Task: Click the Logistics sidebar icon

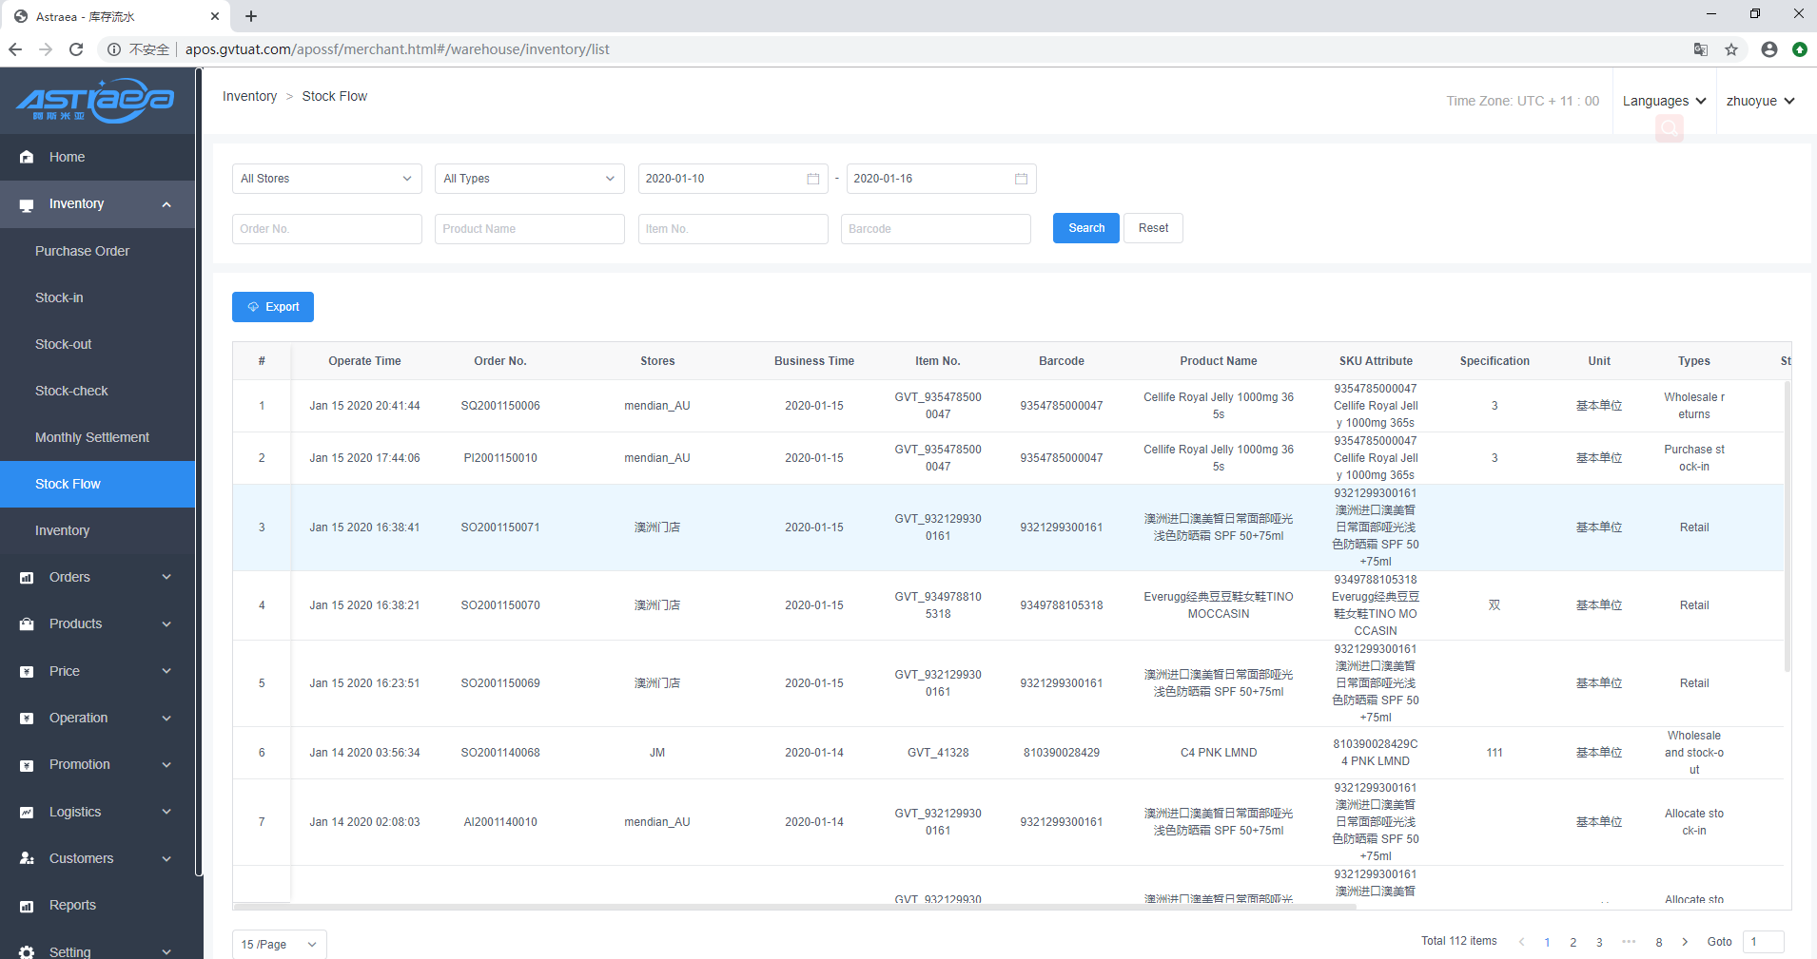Action: (x=27, y=812)
